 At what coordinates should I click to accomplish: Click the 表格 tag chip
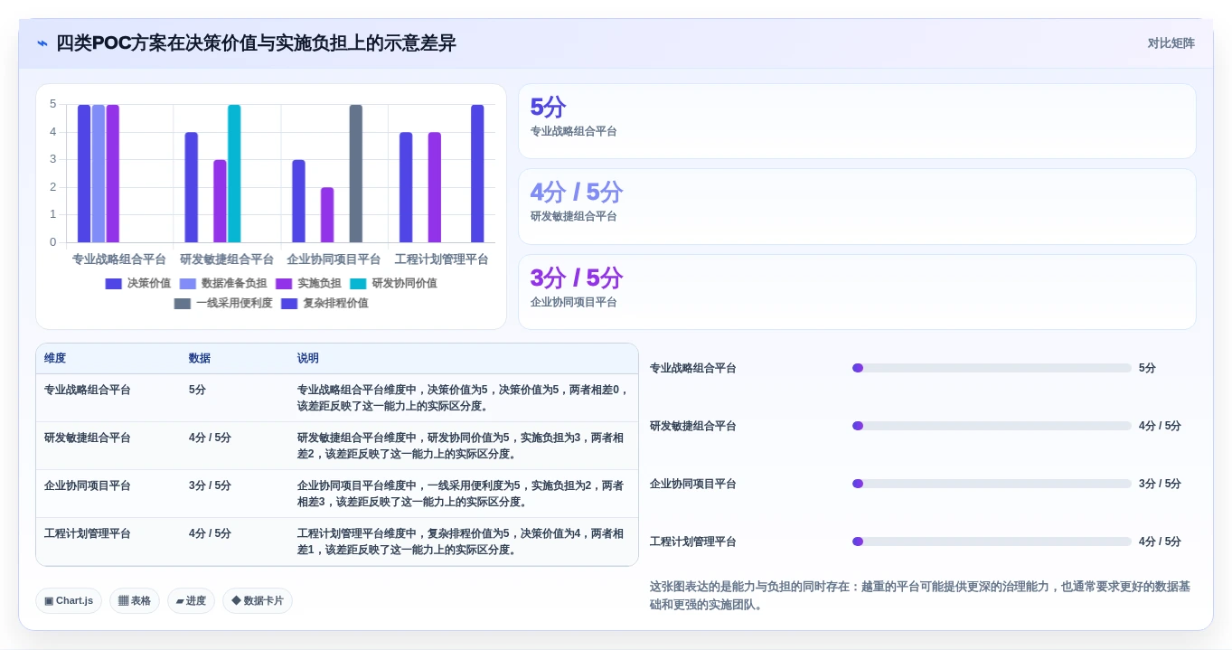point(135,601)
